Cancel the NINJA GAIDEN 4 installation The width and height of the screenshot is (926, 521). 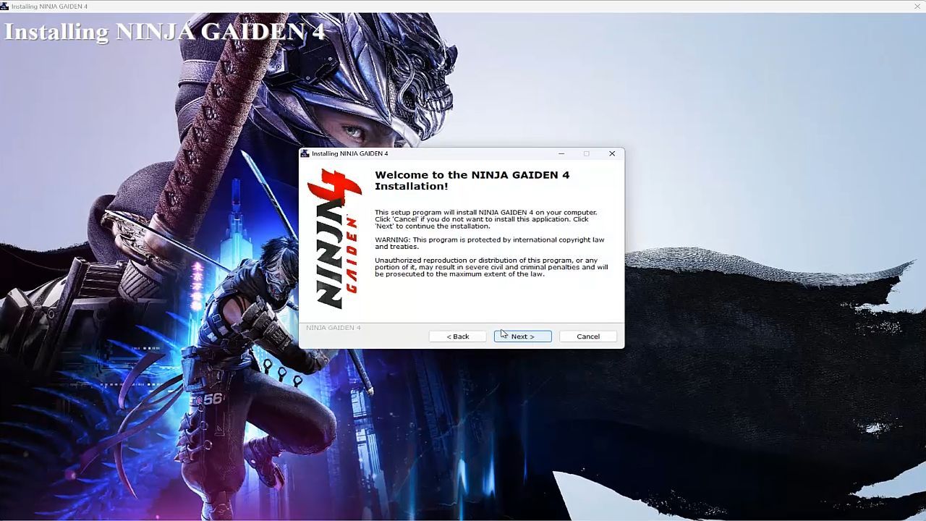587,336
